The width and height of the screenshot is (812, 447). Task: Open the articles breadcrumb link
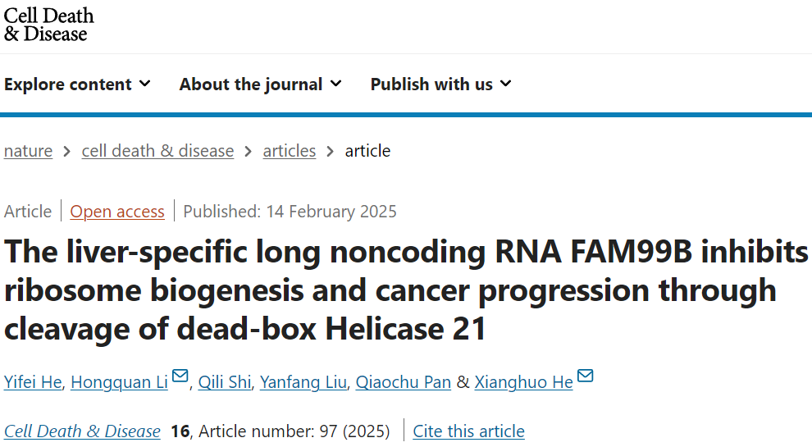click(289, 151)
